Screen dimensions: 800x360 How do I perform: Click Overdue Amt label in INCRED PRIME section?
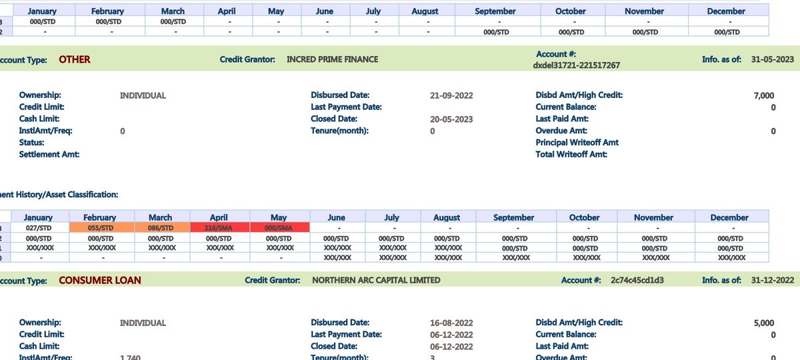pos(561,131)
